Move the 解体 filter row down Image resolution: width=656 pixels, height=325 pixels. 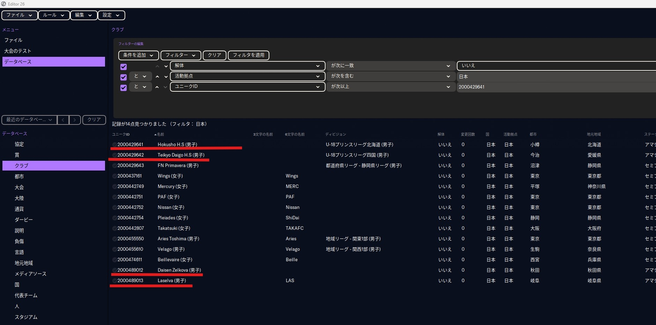(x=166, y=66)
